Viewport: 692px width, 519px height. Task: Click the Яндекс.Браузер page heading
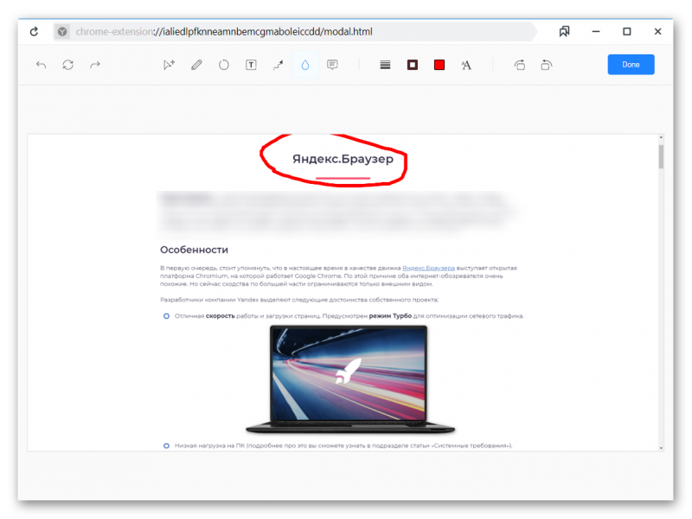(343, 159)
